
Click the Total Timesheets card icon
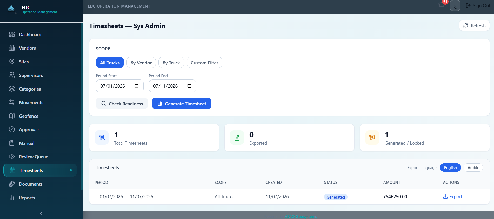tap(102, 138)
